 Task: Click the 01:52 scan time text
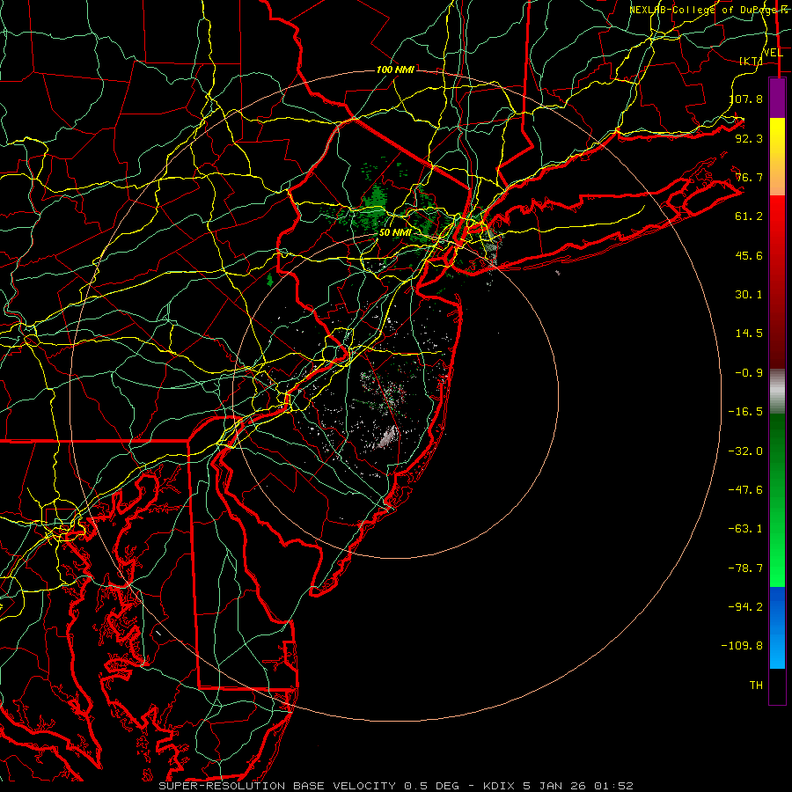[x=613, y=786]
